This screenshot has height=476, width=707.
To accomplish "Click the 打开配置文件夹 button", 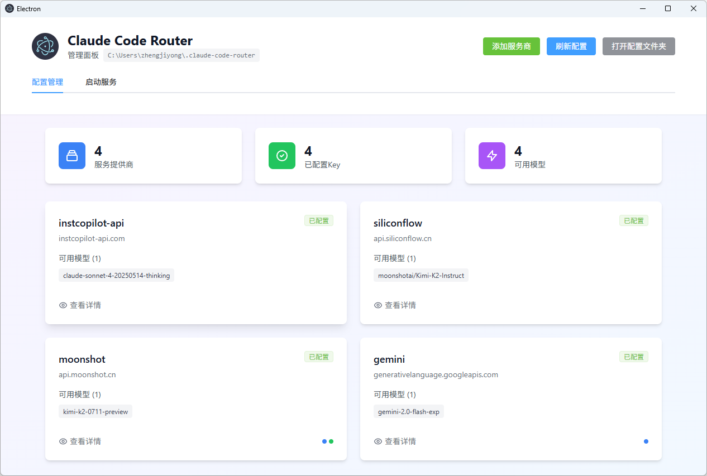I will pyautogui.click(x=639, y=46).
